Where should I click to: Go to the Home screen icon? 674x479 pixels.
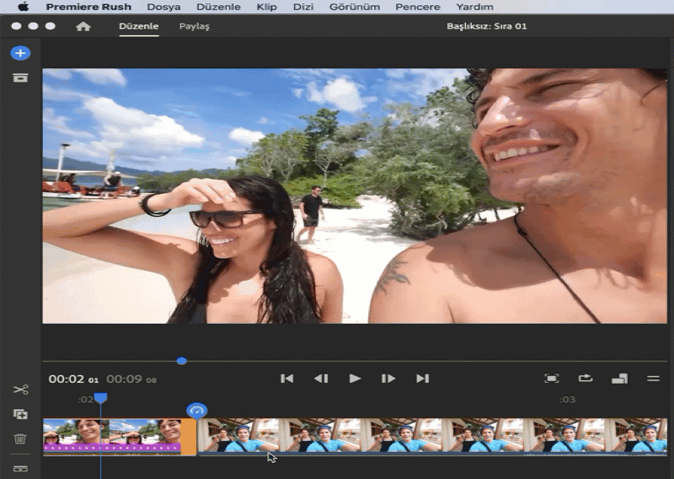click(83, 26)
